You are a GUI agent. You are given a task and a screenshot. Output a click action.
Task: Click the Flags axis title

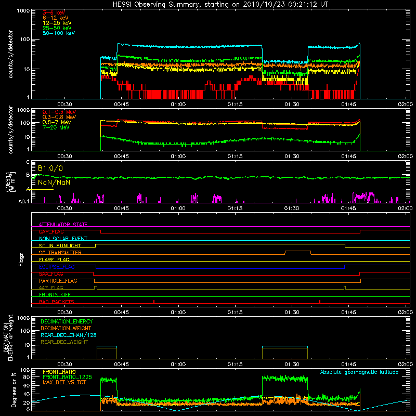coord(21,259)
